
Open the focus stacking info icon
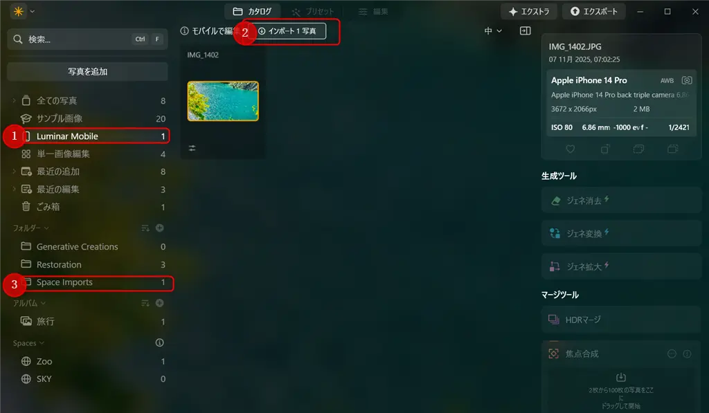point(687,354)
